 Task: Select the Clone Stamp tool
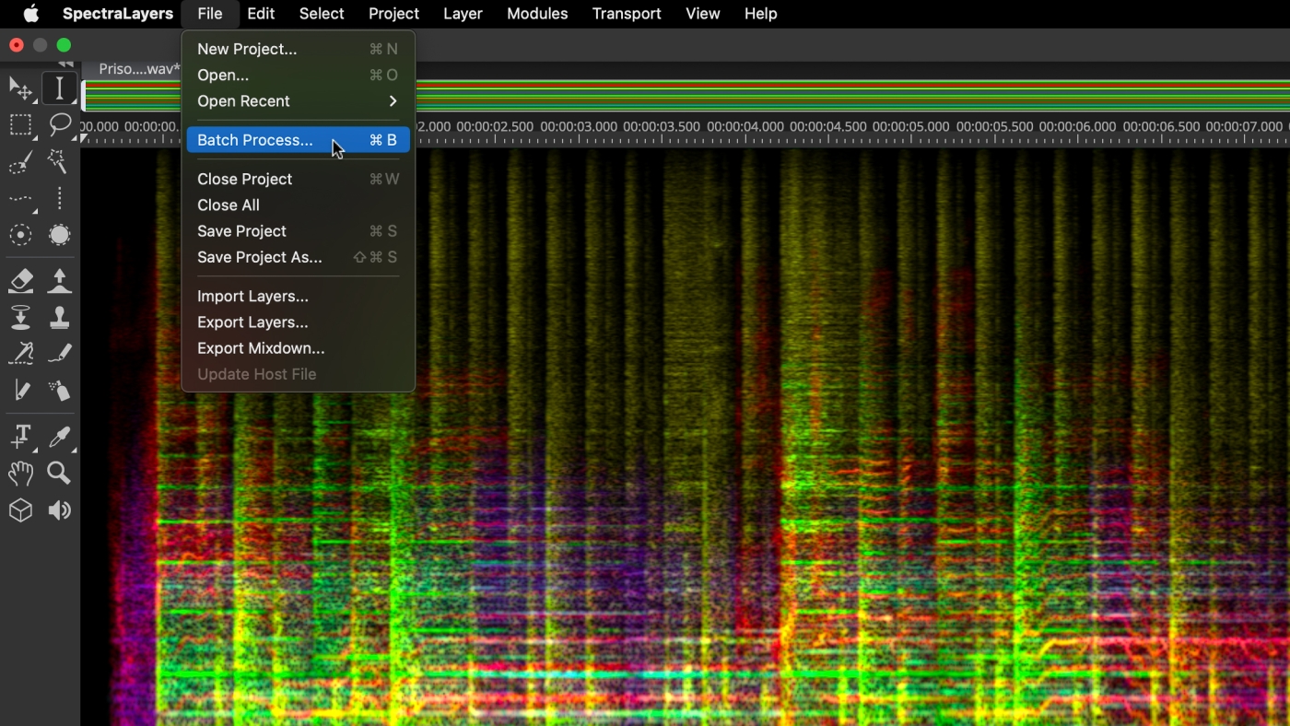60,318
